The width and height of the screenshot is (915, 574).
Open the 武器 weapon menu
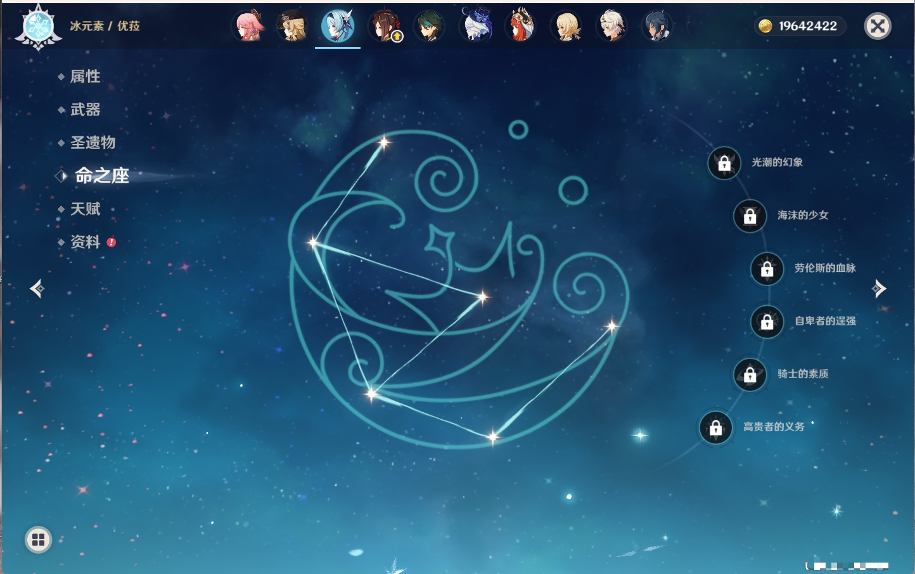pyautogui.click(x=85, y=110)
